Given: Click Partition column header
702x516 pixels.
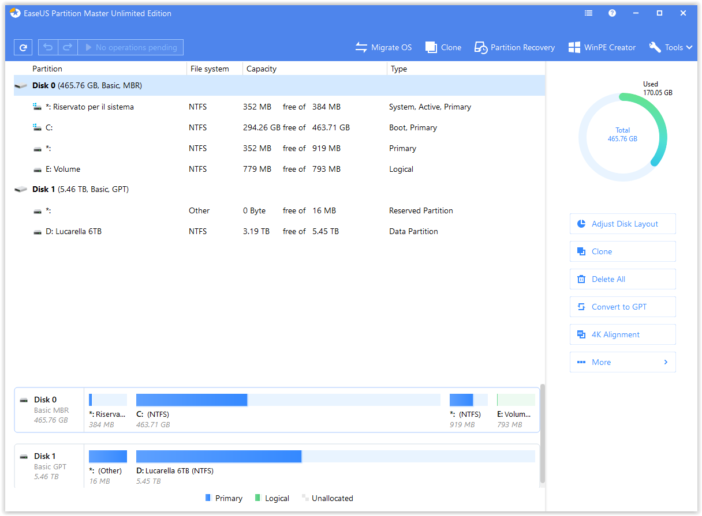Looking at the screenshot, I should coord(47,69).
